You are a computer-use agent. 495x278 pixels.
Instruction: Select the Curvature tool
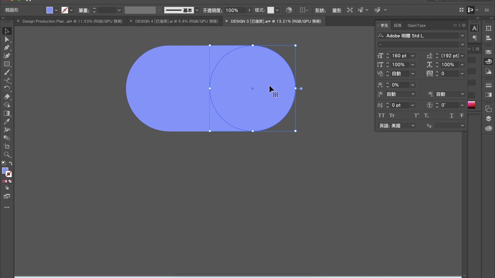click(x=7, y=56)
